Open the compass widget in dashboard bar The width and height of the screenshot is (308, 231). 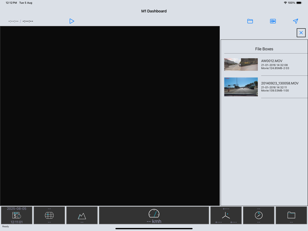(x=258, y=215)
